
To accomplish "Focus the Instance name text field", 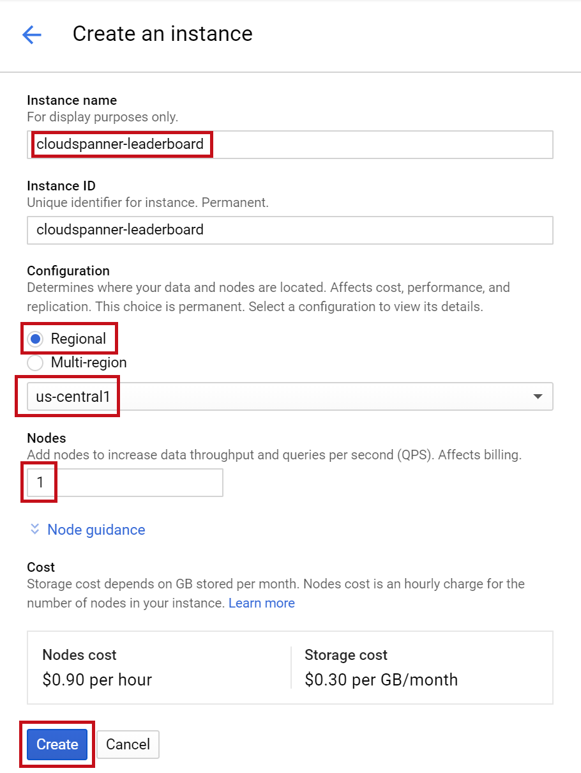I will (289, 144).
